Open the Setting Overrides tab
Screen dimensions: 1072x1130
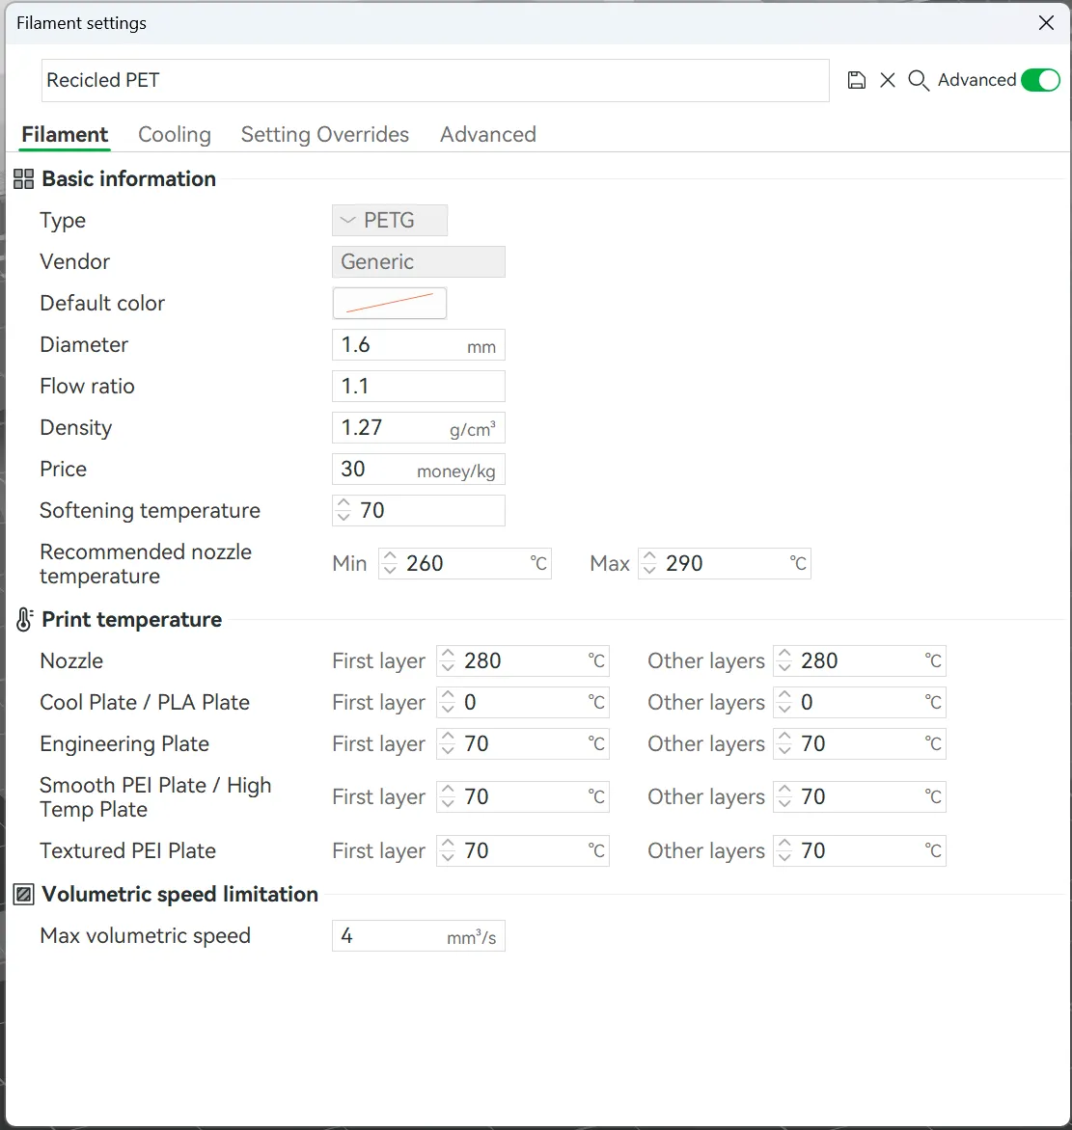pyautogui.click(x=324, y=135)
